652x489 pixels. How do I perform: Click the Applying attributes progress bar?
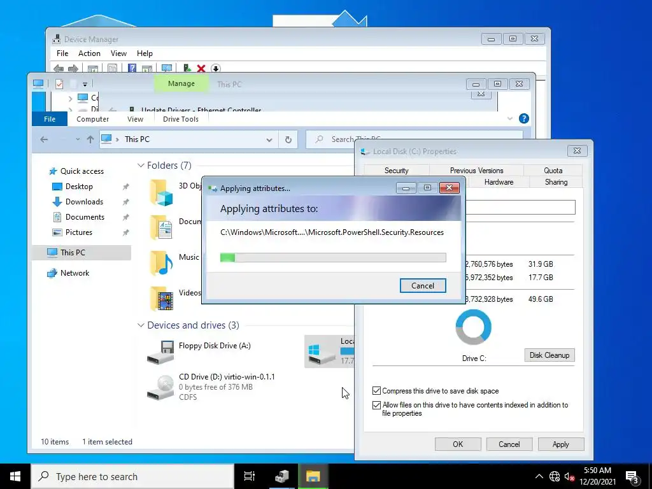[x=333, y=257]
